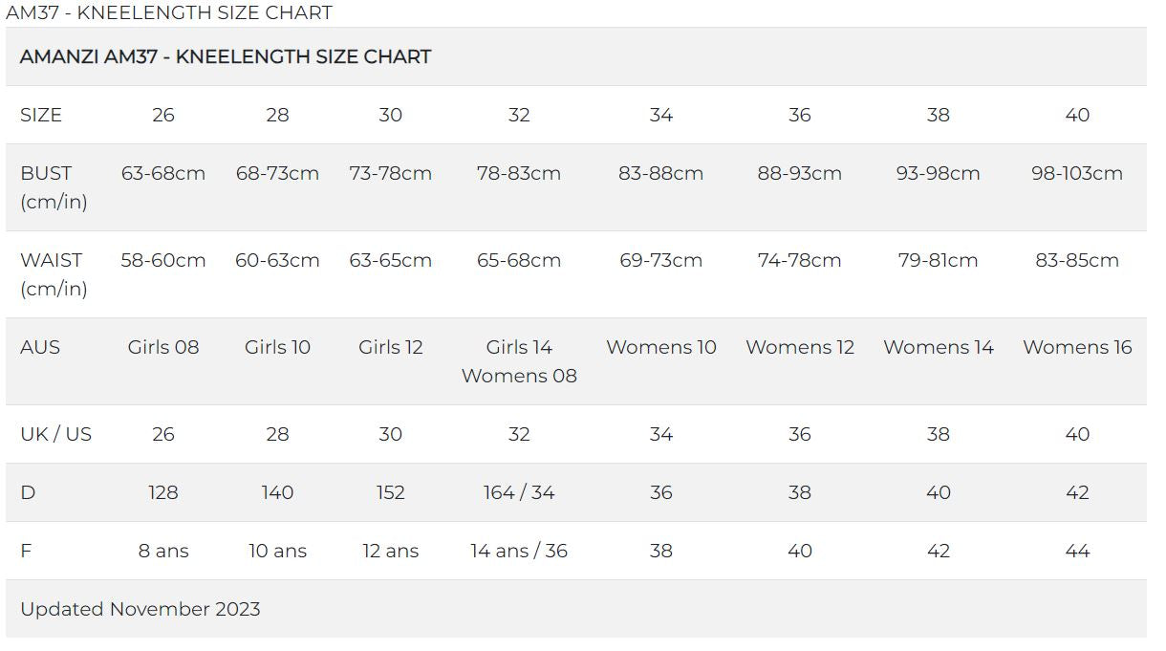This screenshot has height=651, width=1166.
Task: Select the 69-73cm waist measurement
Action: point(660,260)
